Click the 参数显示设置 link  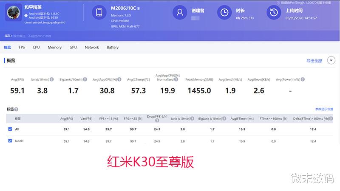(324, 109)
